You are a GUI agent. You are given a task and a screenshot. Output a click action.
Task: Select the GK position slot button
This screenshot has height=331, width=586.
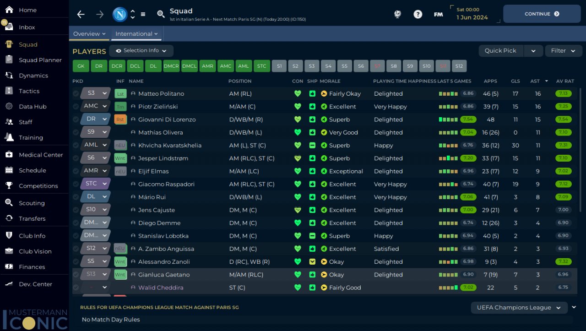[x=81, y=66]
